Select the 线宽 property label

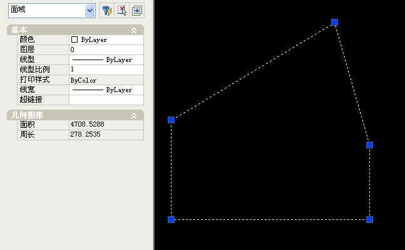click(x=27, y=90)
